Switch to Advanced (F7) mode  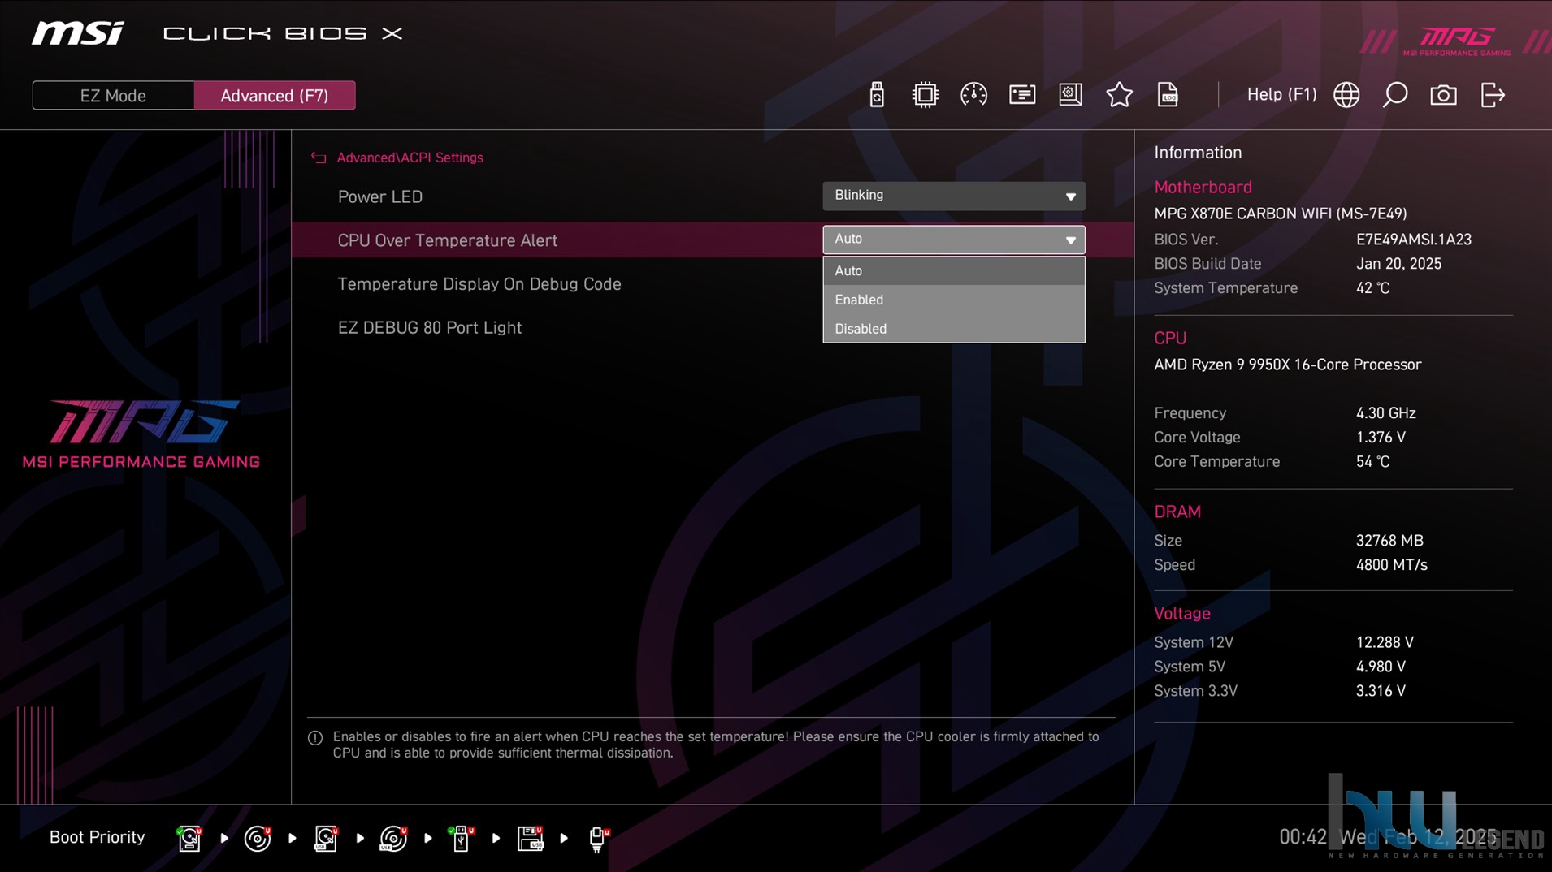point(275,96)
